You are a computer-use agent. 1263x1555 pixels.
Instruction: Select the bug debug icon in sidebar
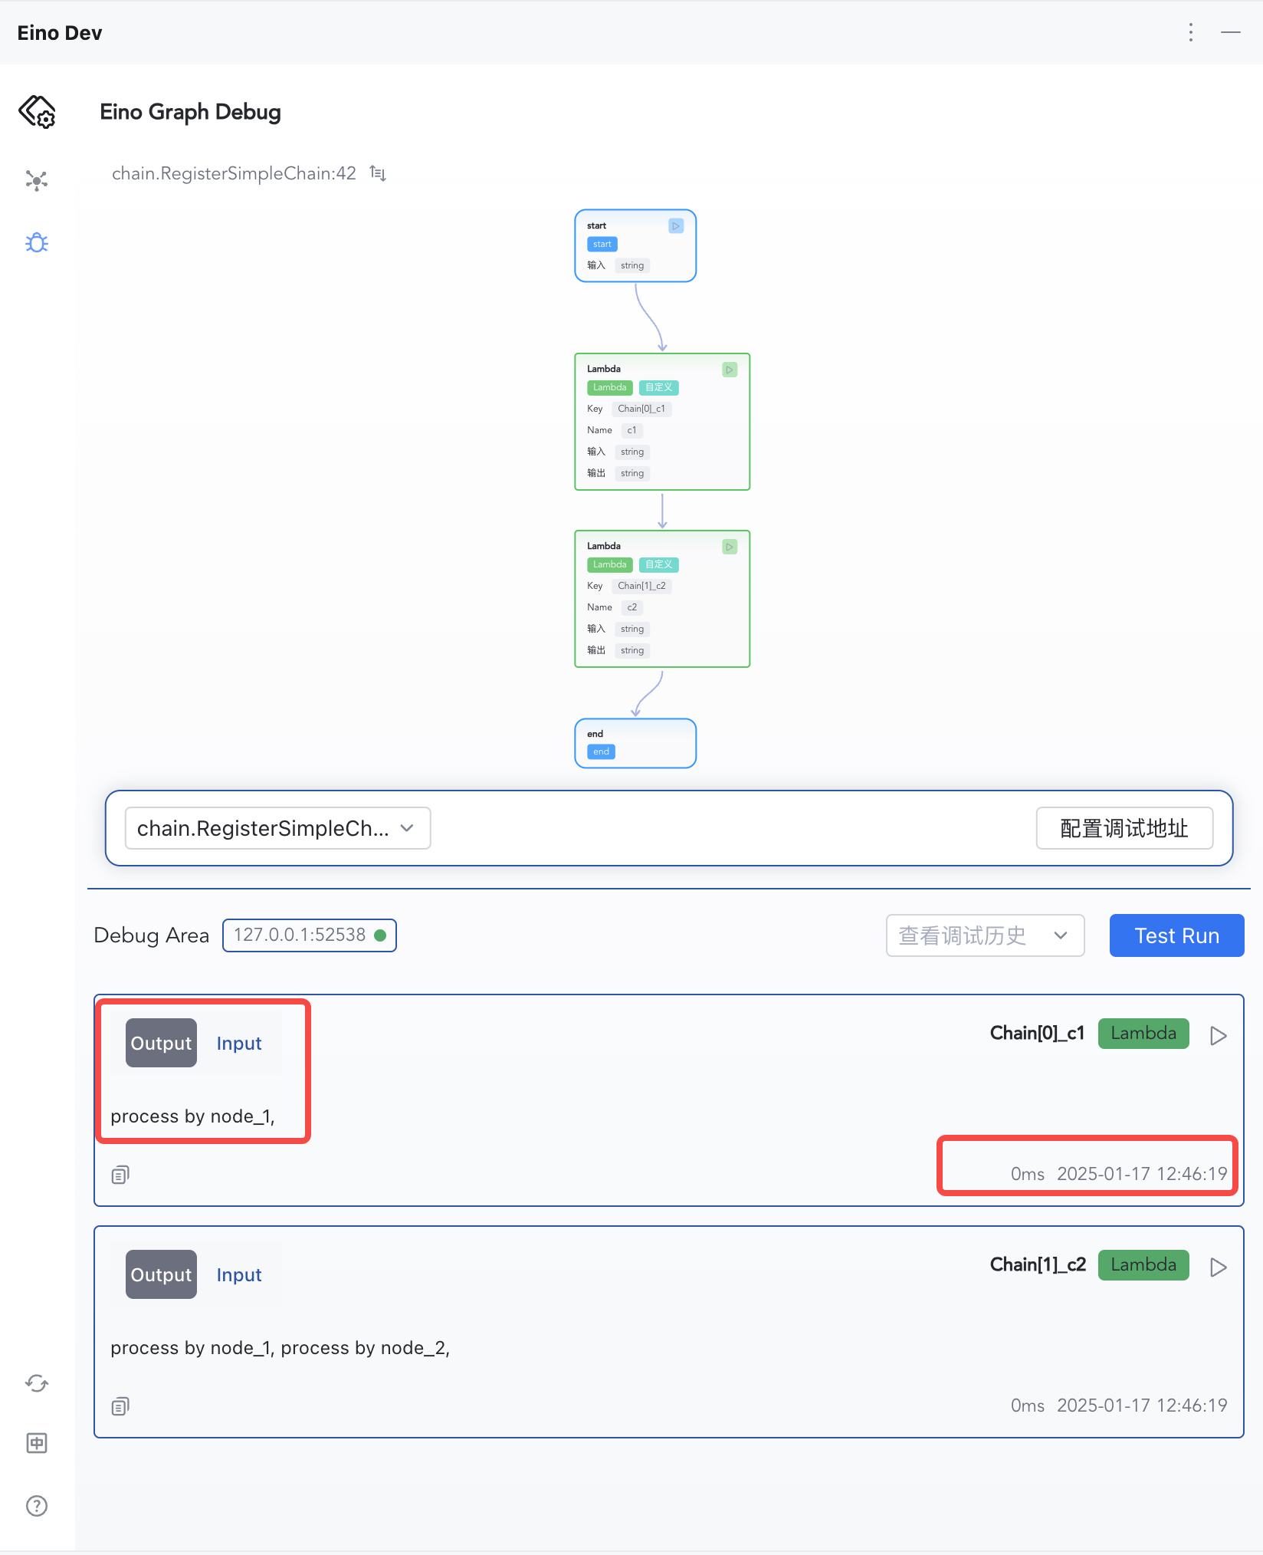[37, 243]
